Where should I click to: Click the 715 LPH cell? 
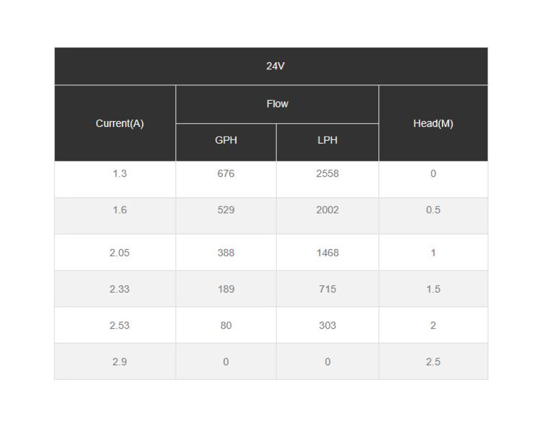tap(327, 289)
